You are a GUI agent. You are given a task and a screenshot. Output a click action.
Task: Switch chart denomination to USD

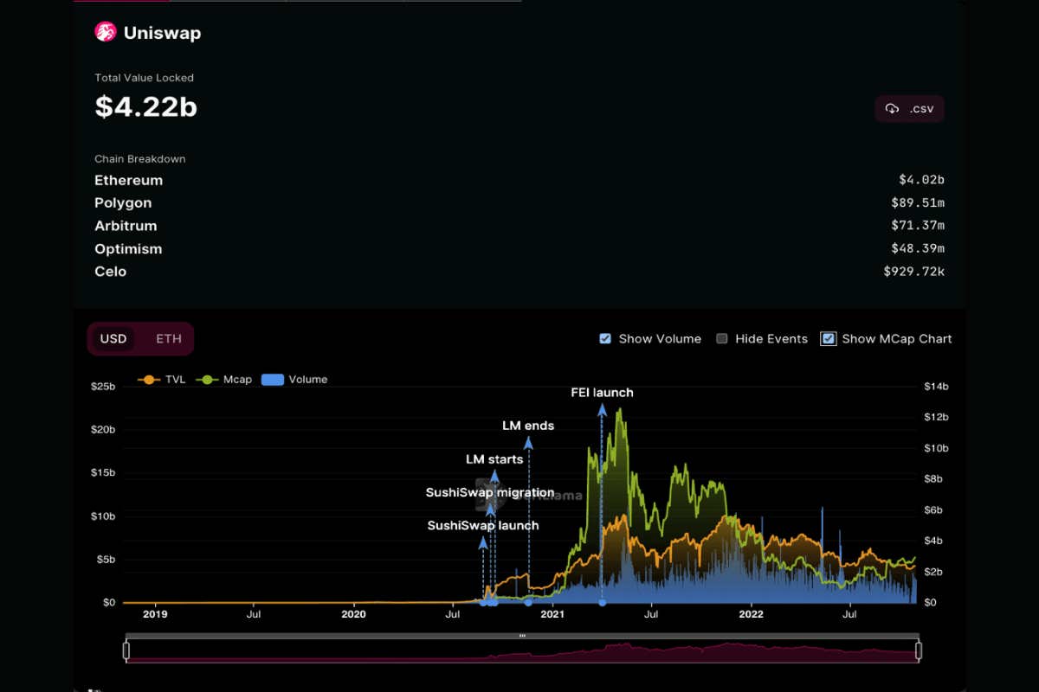[x=113, y=339]
